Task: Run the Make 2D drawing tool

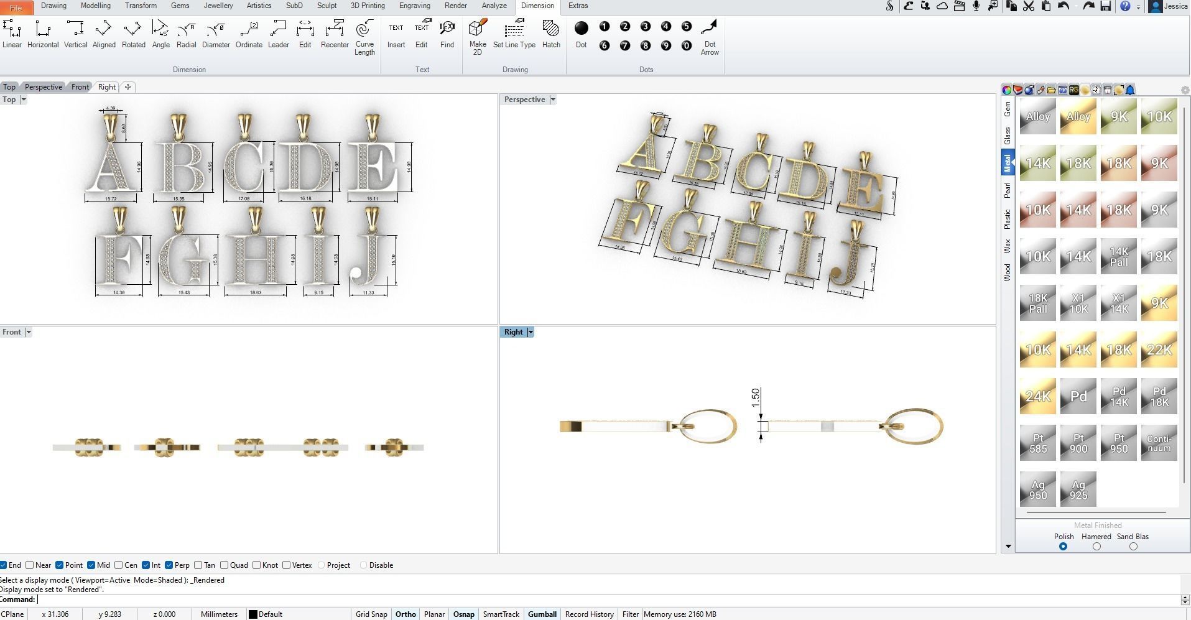Action: click(478, 38)
